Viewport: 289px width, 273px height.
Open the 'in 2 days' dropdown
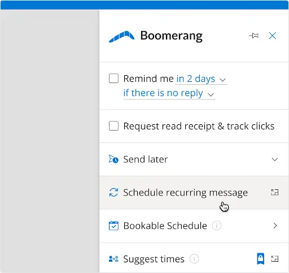pyautogui.click(x=201, y=79)
